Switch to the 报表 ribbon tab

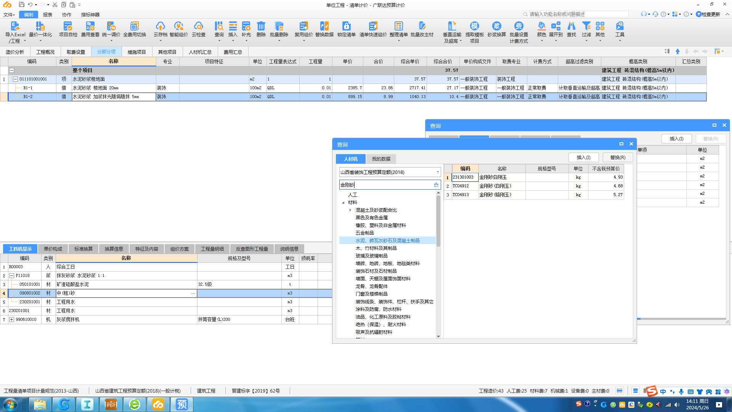coord(48,14)
